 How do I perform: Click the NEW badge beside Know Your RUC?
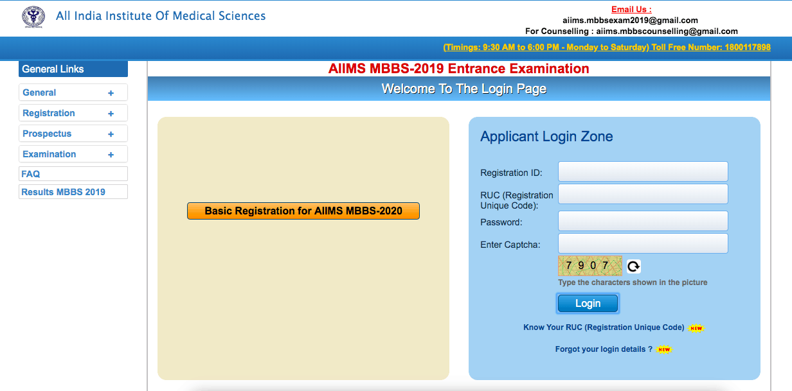click(696, 328)
